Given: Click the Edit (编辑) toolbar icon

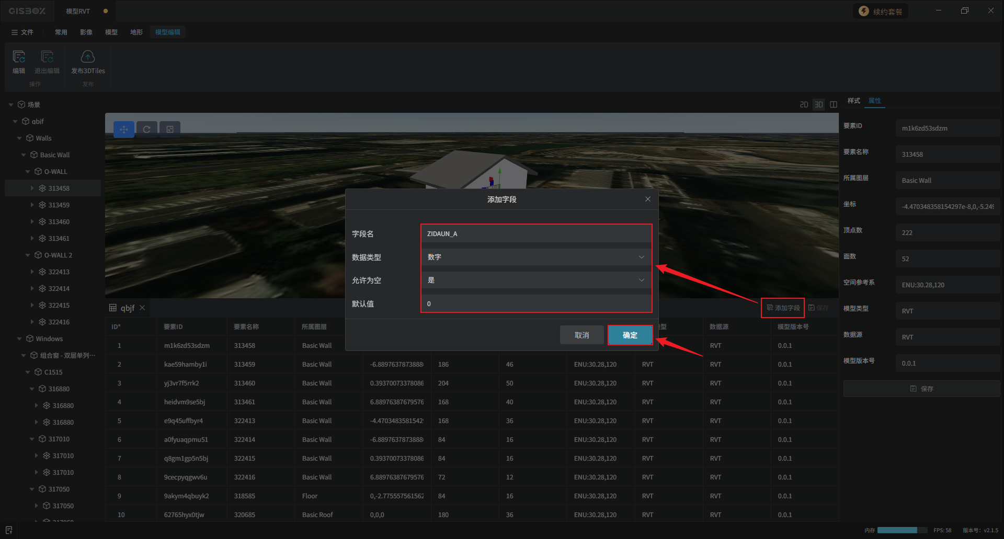Looking at the screenshot, I should pos(19,62).
